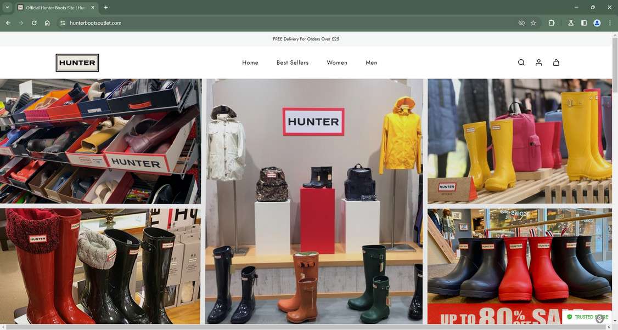Screen dimensions: 618x330
Task: Open the extensions puzzle icon
Action: click(x=552, y=23)
